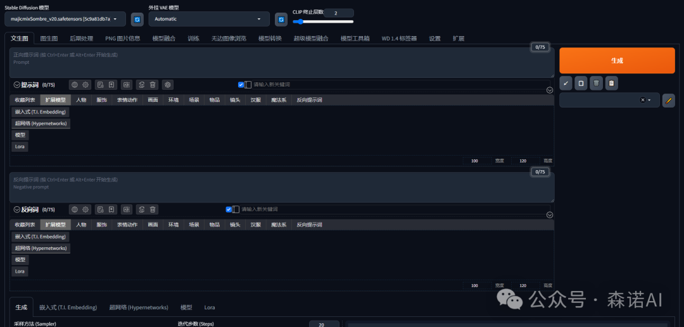Open the 设置 tab

[x=434, y=39]
